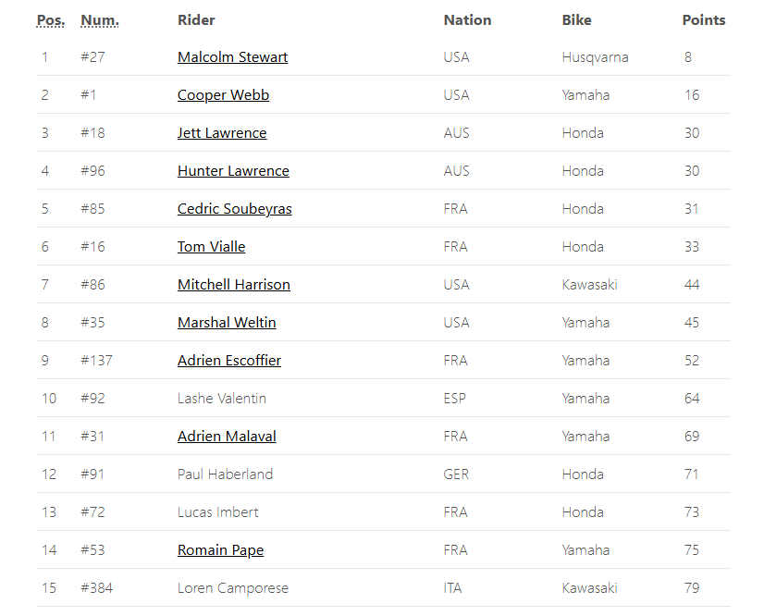Click Lashe Valentin rider name

[x=222, y=399]
